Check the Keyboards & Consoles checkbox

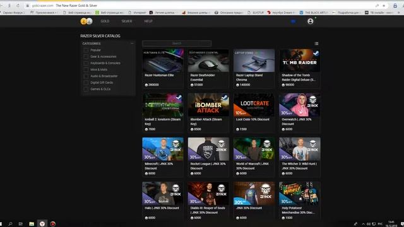coord(86,63)
